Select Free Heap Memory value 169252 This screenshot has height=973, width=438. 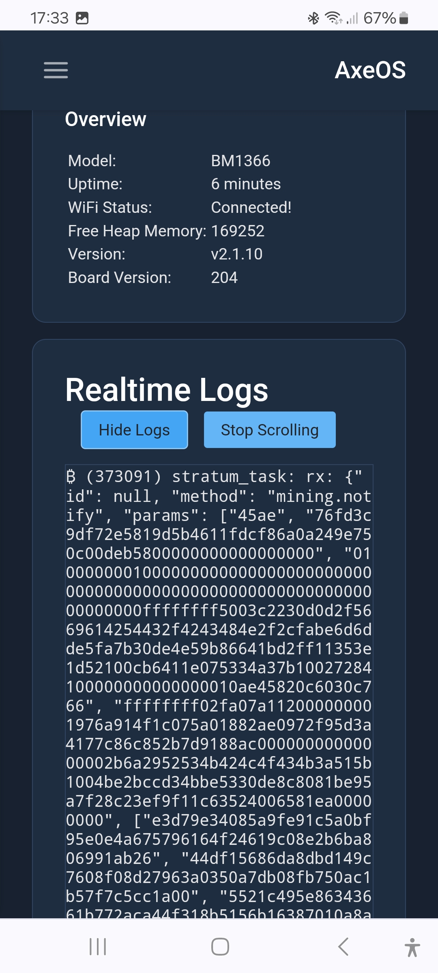tap(238, 231)
